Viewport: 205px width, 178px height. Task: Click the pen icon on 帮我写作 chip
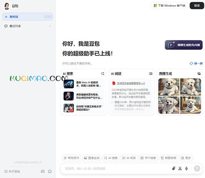(65, 158)
